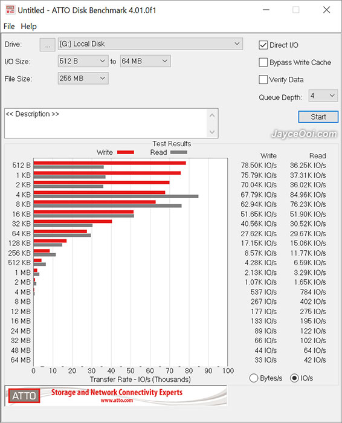The image size is (342, 423).
Task: Click the 128 KB row label
Action: coord(19,244)
